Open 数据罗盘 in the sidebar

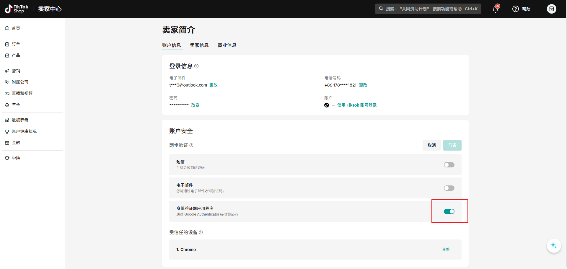(20, 120)
